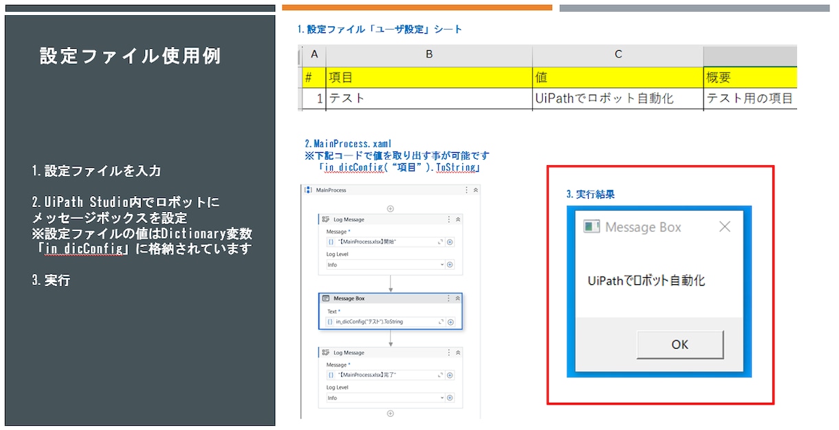This screenshot has height=430, width=839.
Task: Open the Message Box activity three-dot menu
Action: point(448,299)
